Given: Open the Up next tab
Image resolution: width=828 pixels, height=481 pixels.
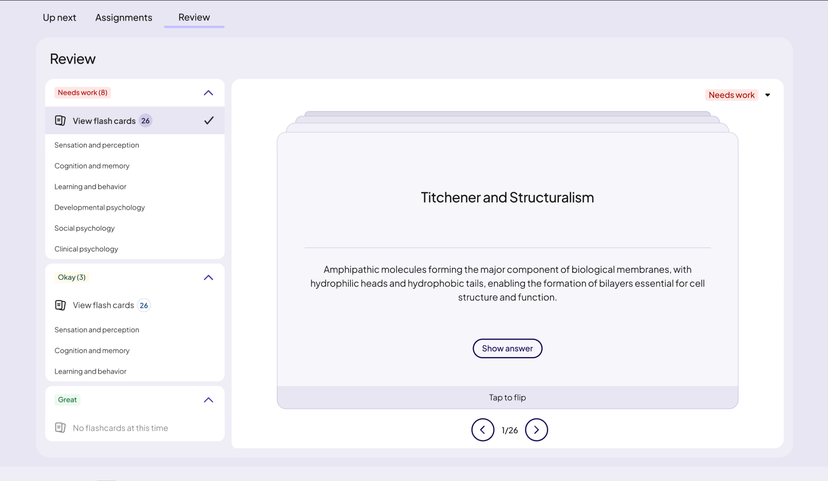Looking at the screenshot, I should coord(59,17).
